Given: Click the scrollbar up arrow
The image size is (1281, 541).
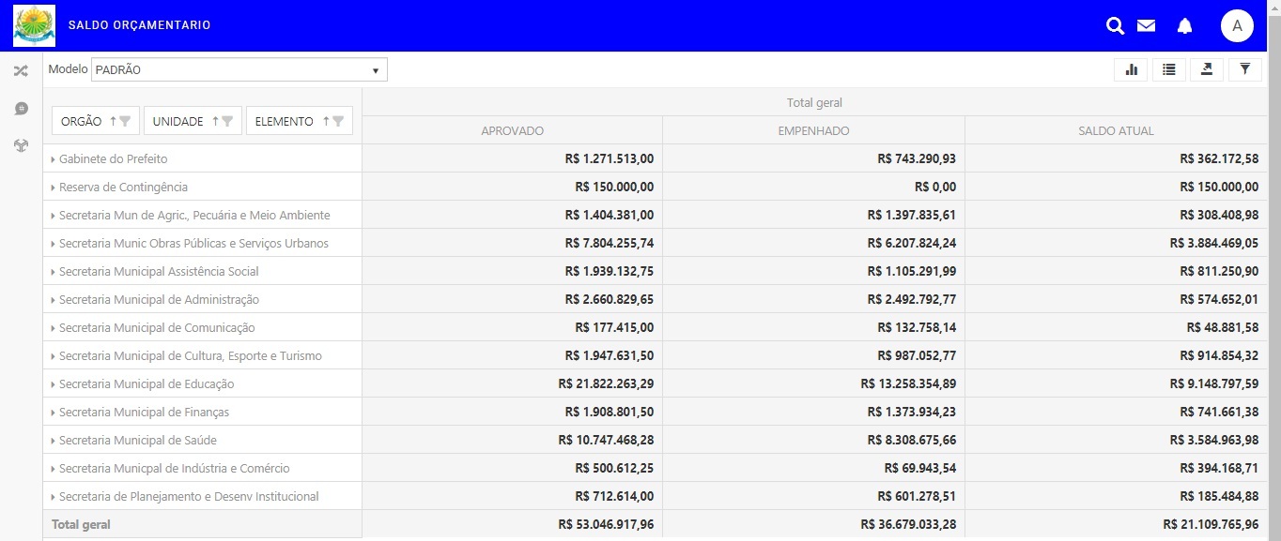Looking at the screenshot, I should (1273, 6).
